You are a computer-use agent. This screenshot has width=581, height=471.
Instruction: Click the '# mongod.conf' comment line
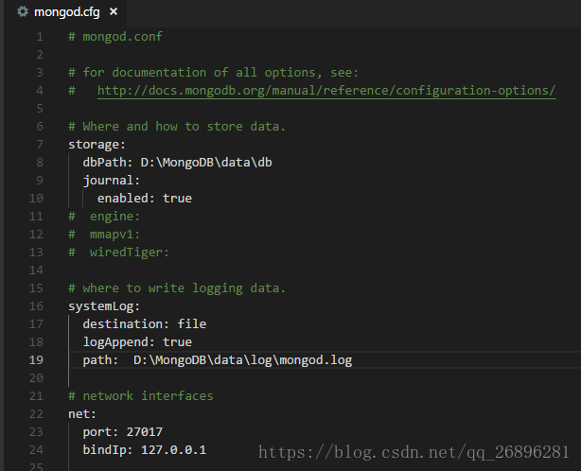pyautogui.click(x=115, y=37)
